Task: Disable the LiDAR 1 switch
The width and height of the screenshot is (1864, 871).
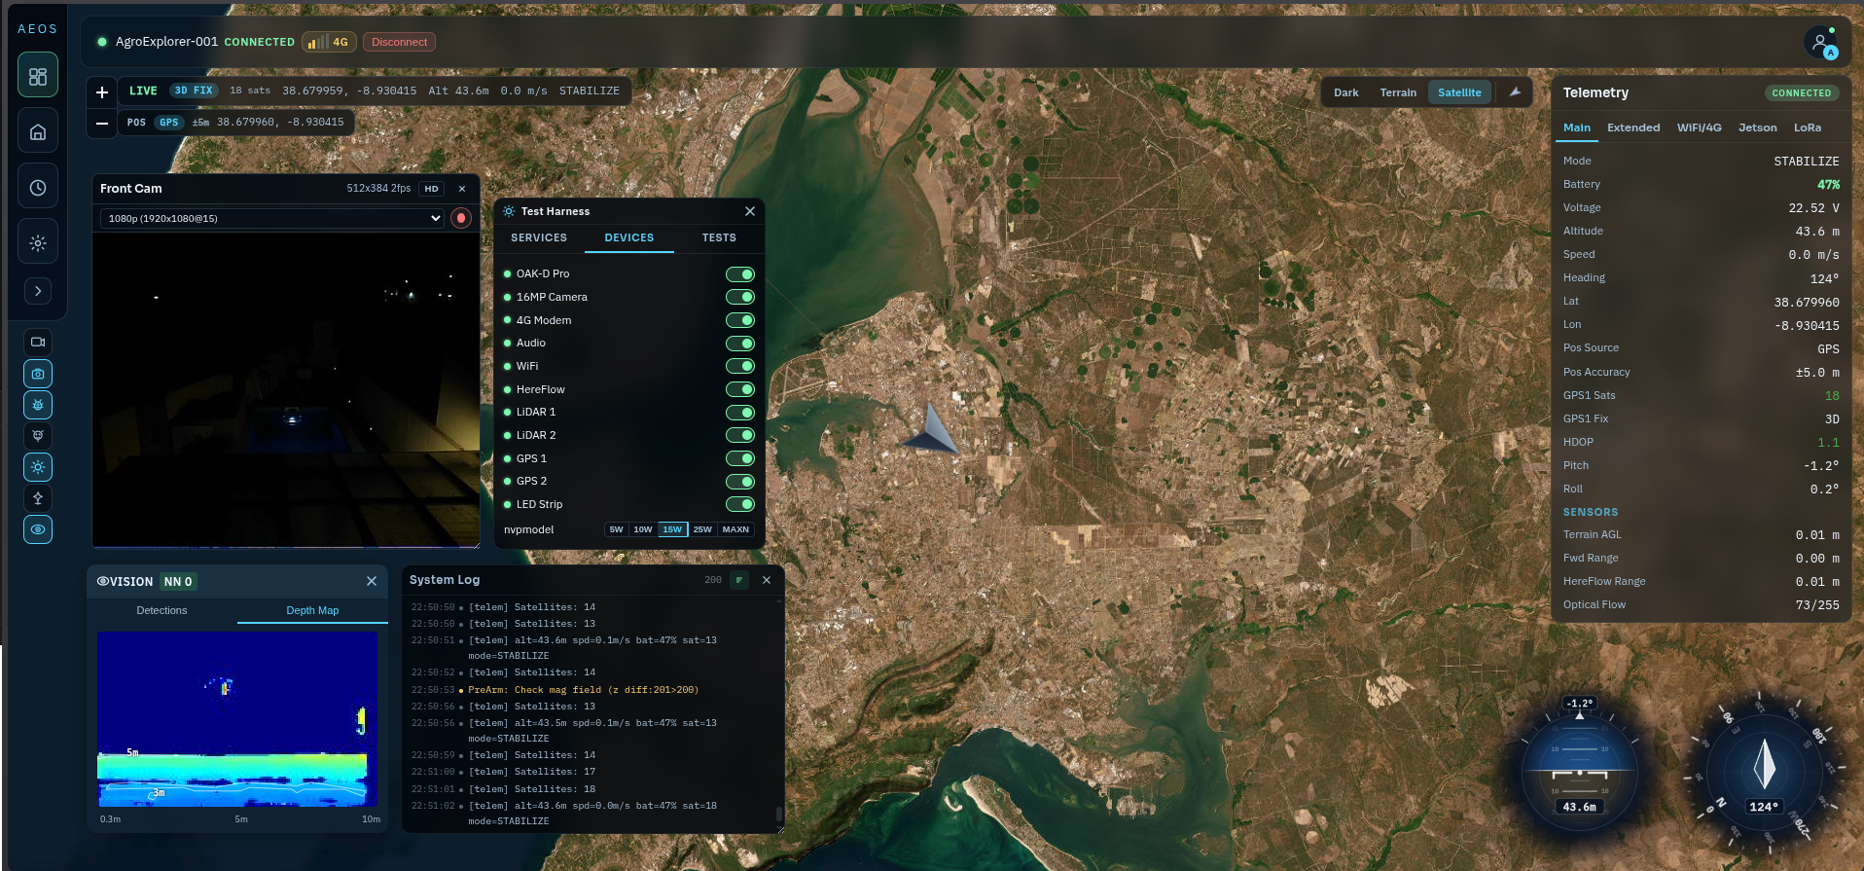Action: pos(740,413)
